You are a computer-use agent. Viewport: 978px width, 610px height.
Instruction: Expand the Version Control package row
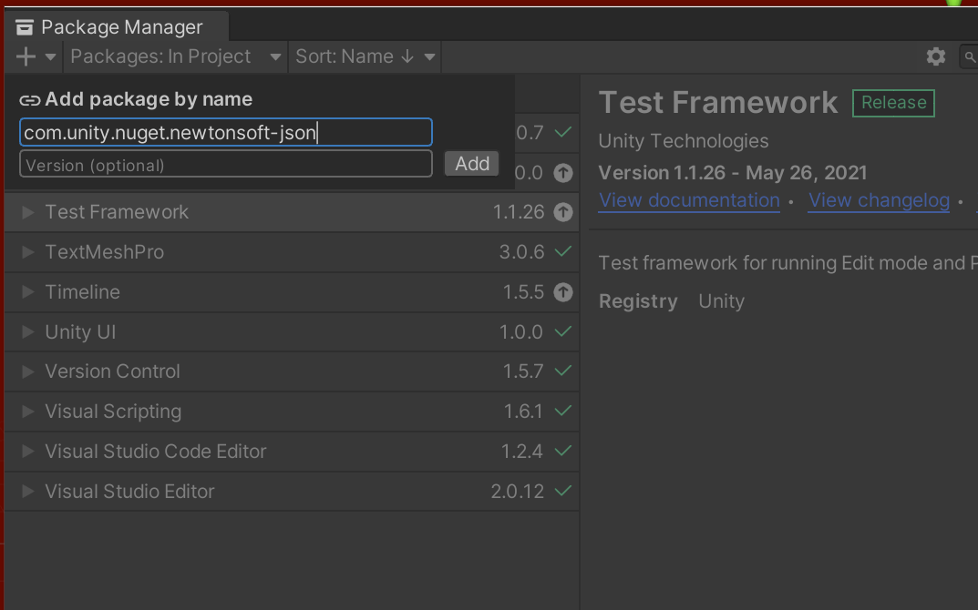27,372
